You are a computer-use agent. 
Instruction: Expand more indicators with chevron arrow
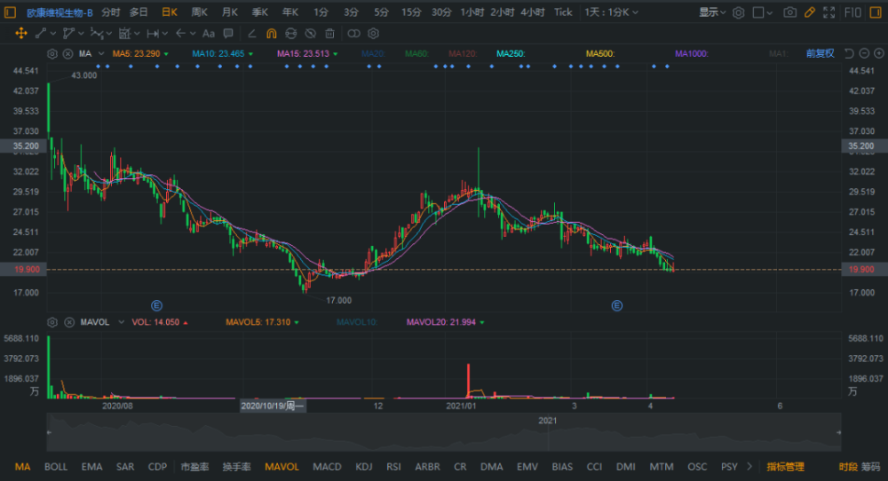click(x=749, y=467)
